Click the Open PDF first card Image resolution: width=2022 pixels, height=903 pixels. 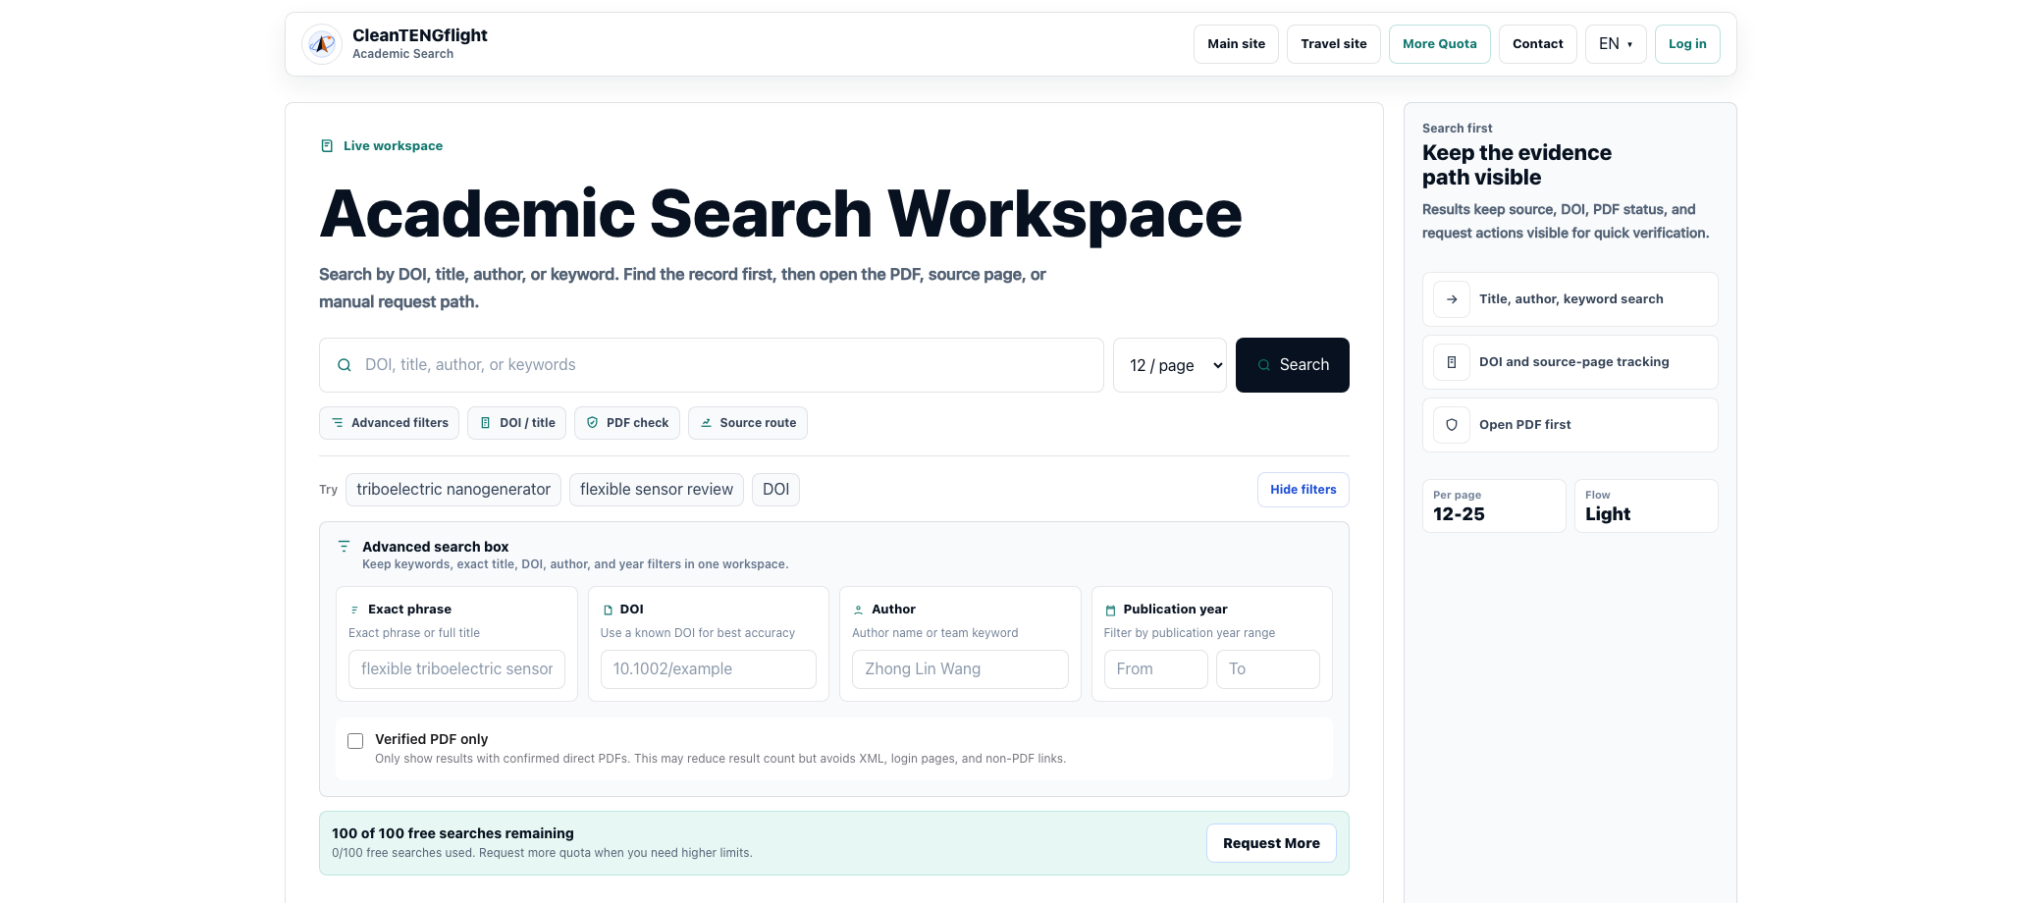click(1570, 425)
